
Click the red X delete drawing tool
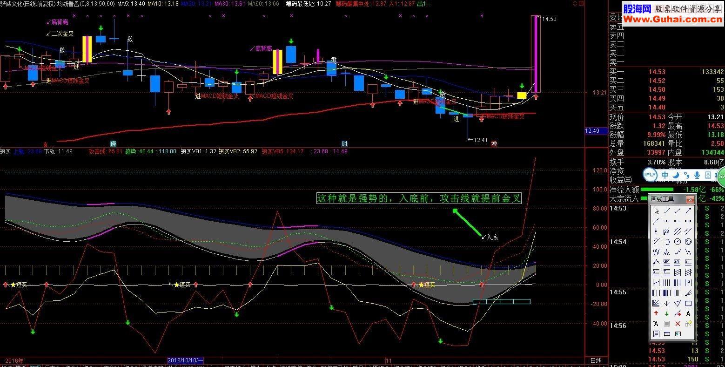pyautogui.click(x=677, y=323)
